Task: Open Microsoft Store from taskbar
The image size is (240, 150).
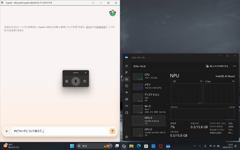Action: coord(146,146)
